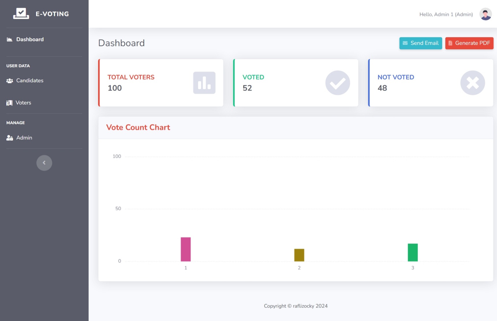Click the Voted checkmark circle icon
The image size is (497, 321).
click(337, 83)
